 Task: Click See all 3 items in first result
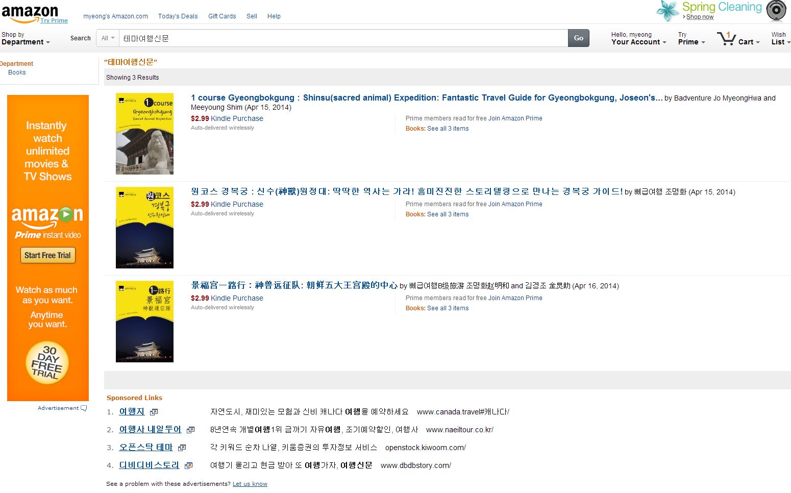[448, 129]
